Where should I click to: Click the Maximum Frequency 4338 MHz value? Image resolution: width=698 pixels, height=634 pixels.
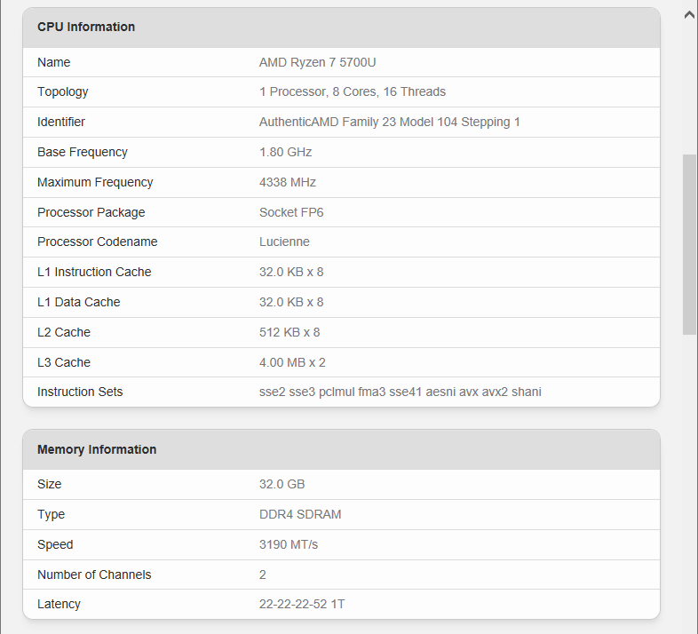287,182
